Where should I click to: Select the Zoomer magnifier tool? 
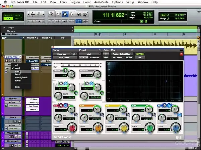(51, 14)
